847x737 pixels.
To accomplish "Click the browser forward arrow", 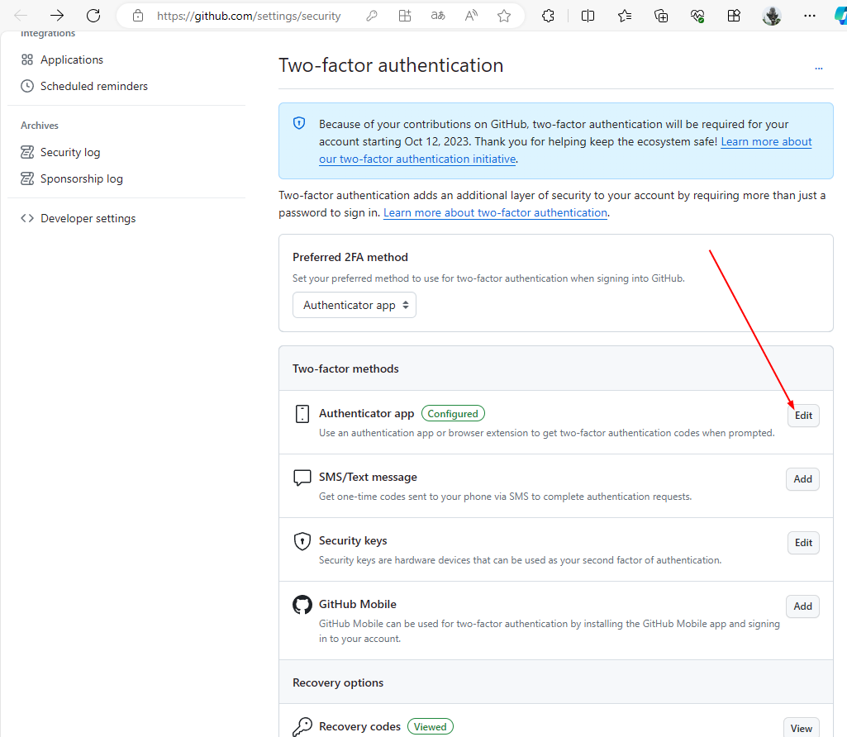I will coord(57,16).
